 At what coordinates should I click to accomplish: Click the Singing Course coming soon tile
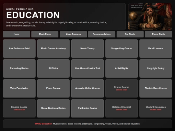pos(19,108)
